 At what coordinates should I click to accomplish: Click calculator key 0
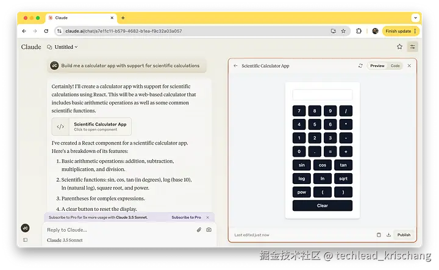tap(299, 152)
